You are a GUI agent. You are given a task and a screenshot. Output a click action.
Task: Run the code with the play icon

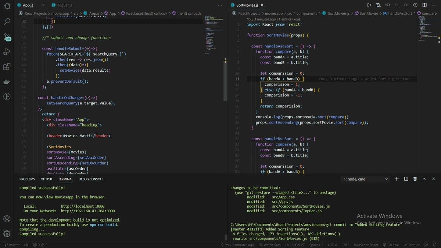point(369,5)
